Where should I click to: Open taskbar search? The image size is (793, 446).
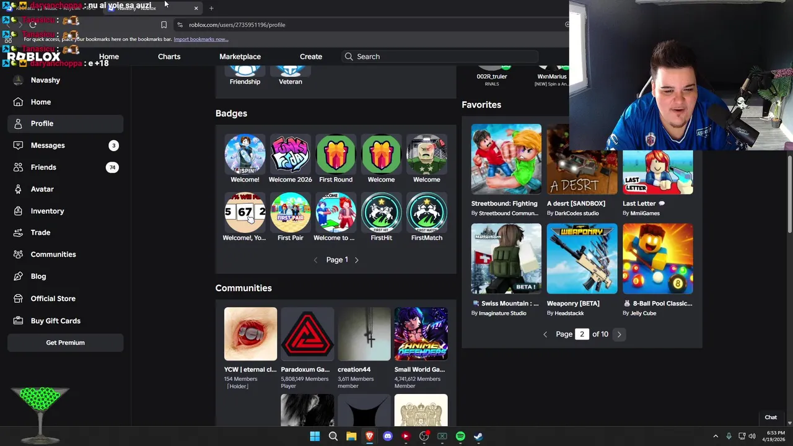[x=333, y=436]
